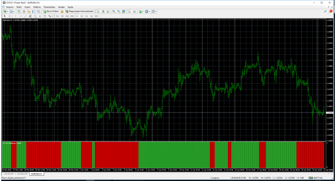Click the Nova Ordem button
The width and height of the screenshot is (335, 181).
(51, 12)
